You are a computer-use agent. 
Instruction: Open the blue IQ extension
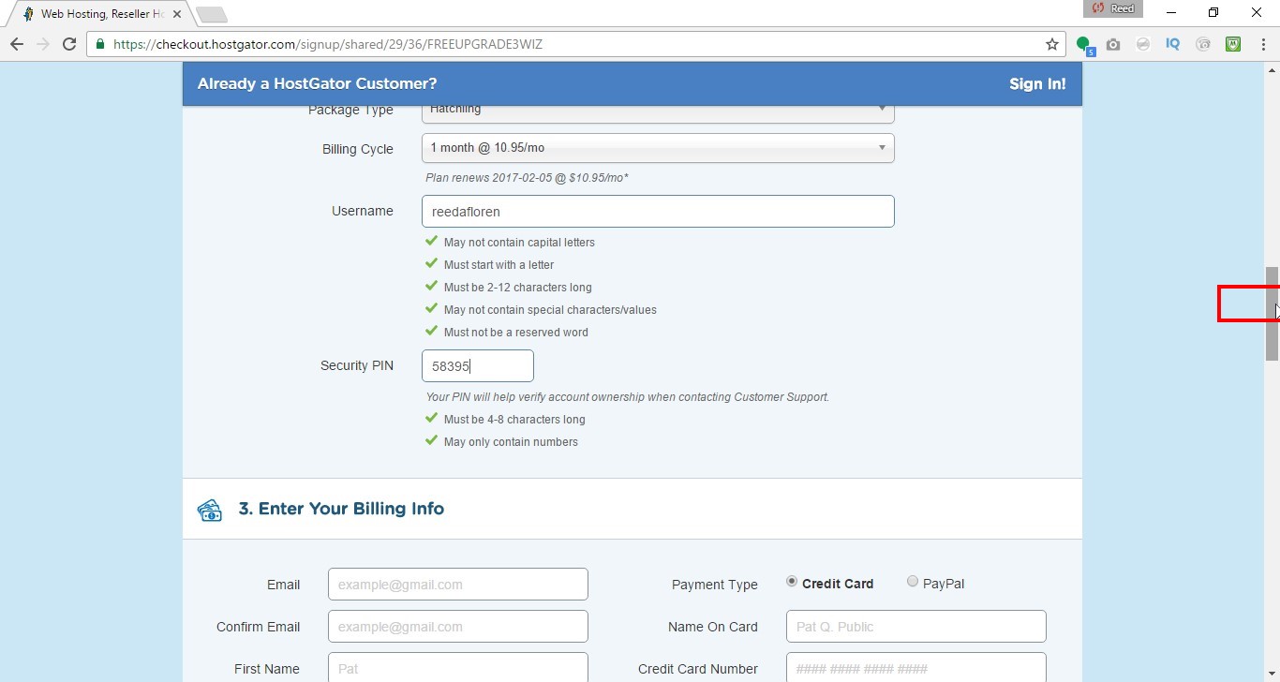click(1173, 44)
